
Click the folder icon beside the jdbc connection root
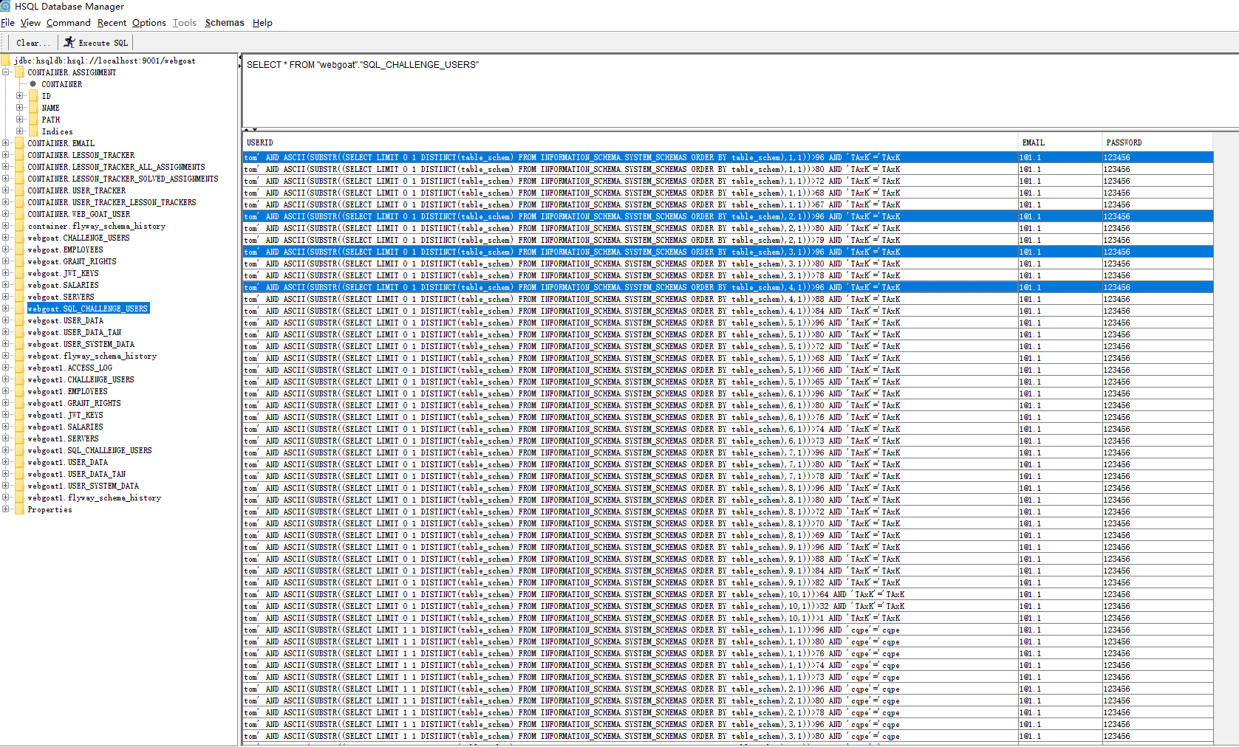click(5, 61)
